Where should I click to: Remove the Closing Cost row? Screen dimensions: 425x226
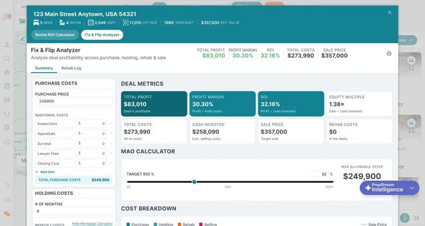click(111, 163)
